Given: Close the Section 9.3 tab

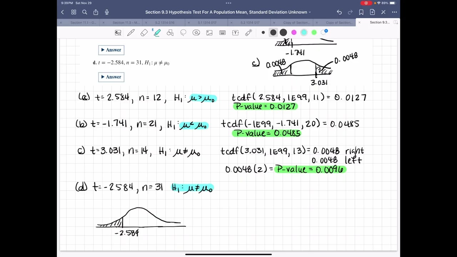Looking at the screenshot, I should click(359, 22).
